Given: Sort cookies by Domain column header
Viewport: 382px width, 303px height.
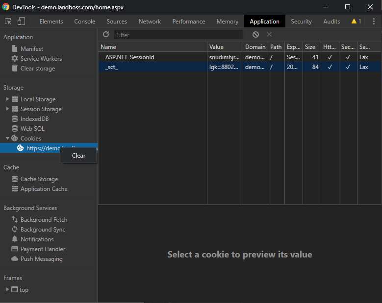Looking at the screenshot, I should pos(255,47).
